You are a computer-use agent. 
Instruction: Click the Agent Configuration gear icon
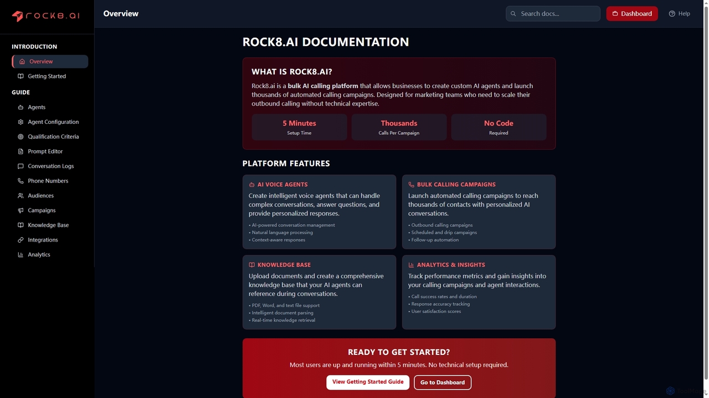click(20, 122)
